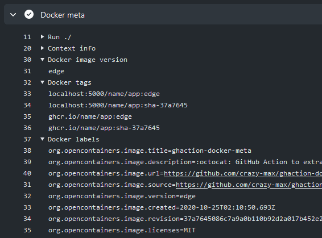
Task: Collapse the "Docker labels" group triangle
Action: pyautogui.click(x=42, y=139)
